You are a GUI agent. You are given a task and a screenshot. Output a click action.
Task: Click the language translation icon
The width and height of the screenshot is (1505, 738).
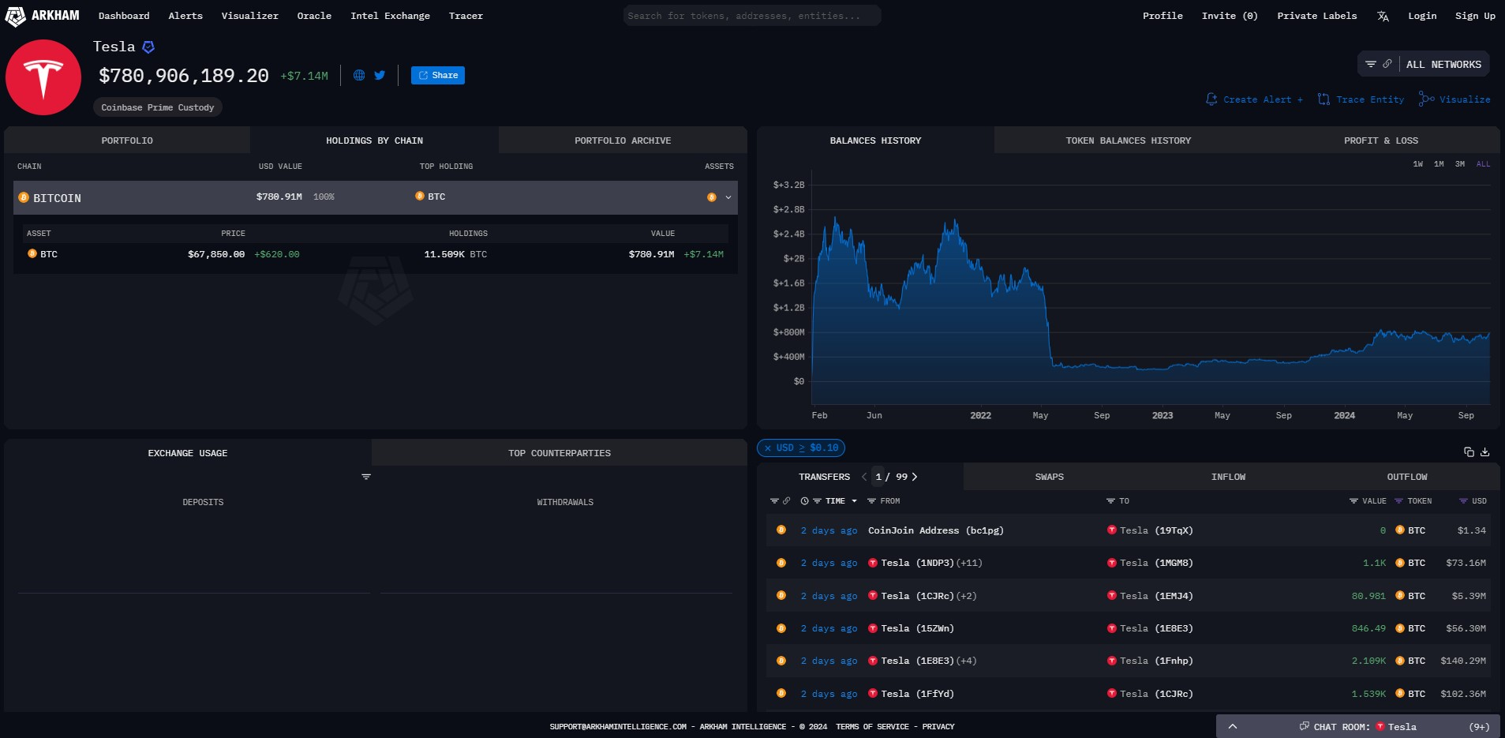tap(1383, 17)
